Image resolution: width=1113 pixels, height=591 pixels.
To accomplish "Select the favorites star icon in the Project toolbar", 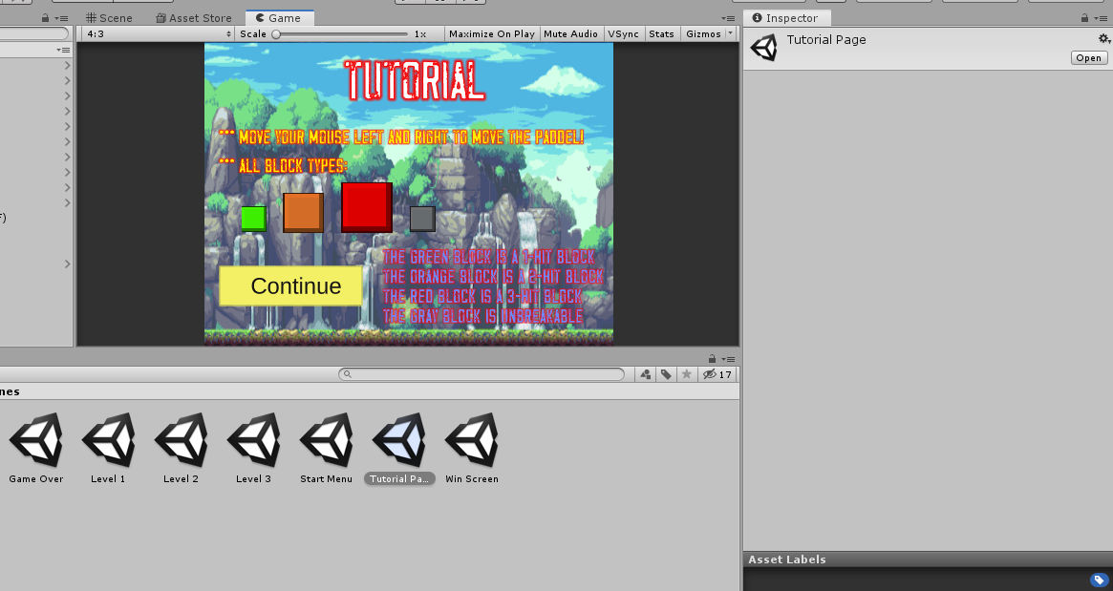I will (x=687, y=374).
